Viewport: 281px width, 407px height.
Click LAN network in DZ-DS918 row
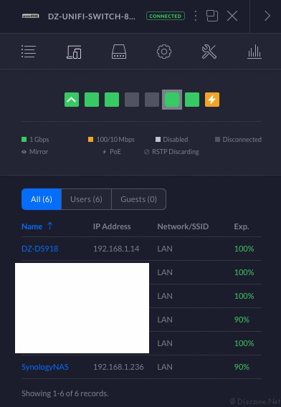click(165, 249)
